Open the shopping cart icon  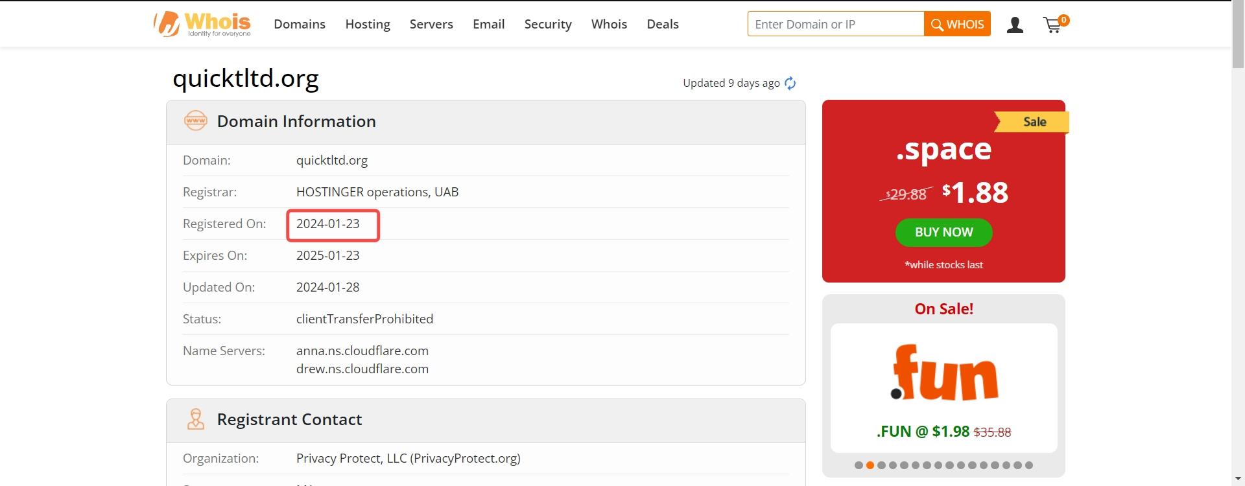pyautogui.click(x=1055, y=24)
